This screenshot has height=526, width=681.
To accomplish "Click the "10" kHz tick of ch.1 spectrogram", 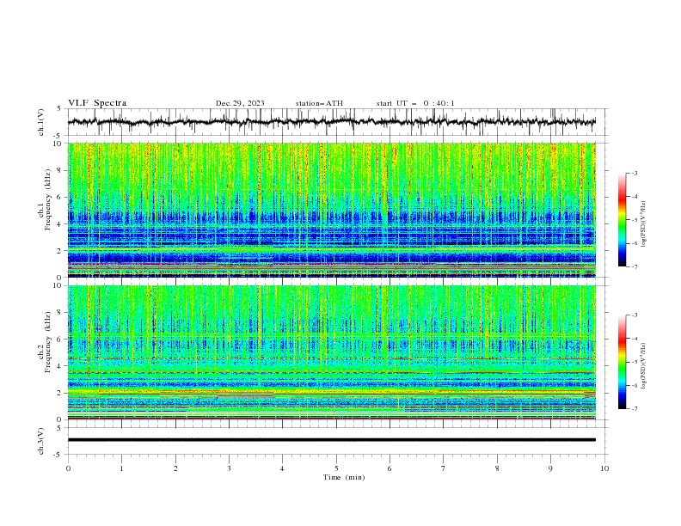I will click(x=59, y=144).
